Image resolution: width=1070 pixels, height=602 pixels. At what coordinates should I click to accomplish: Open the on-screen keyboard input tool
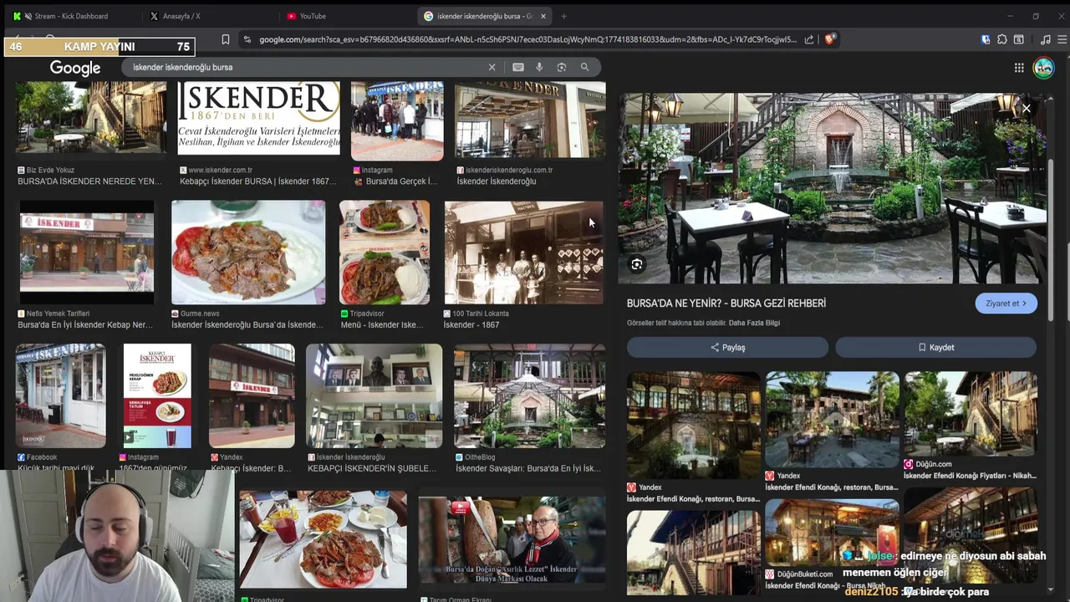point(518,67)
